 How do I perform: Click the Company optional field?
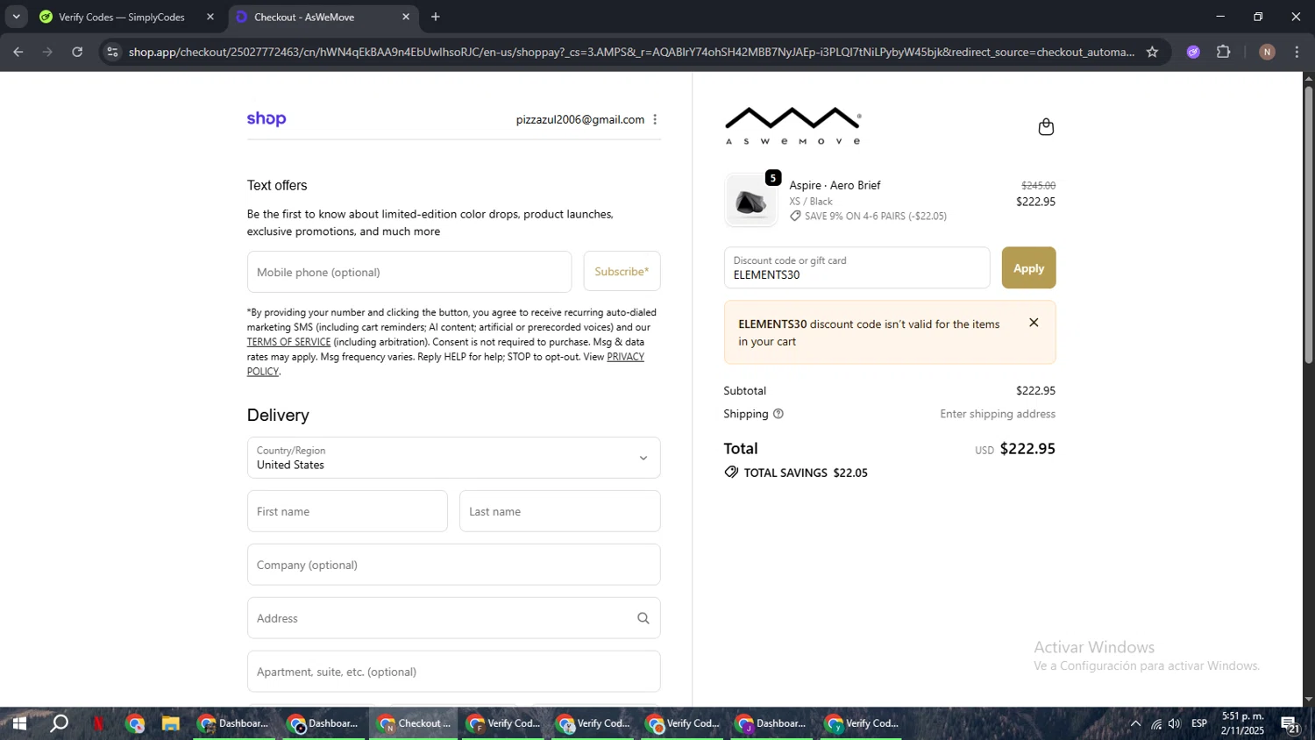pos(453,565)
